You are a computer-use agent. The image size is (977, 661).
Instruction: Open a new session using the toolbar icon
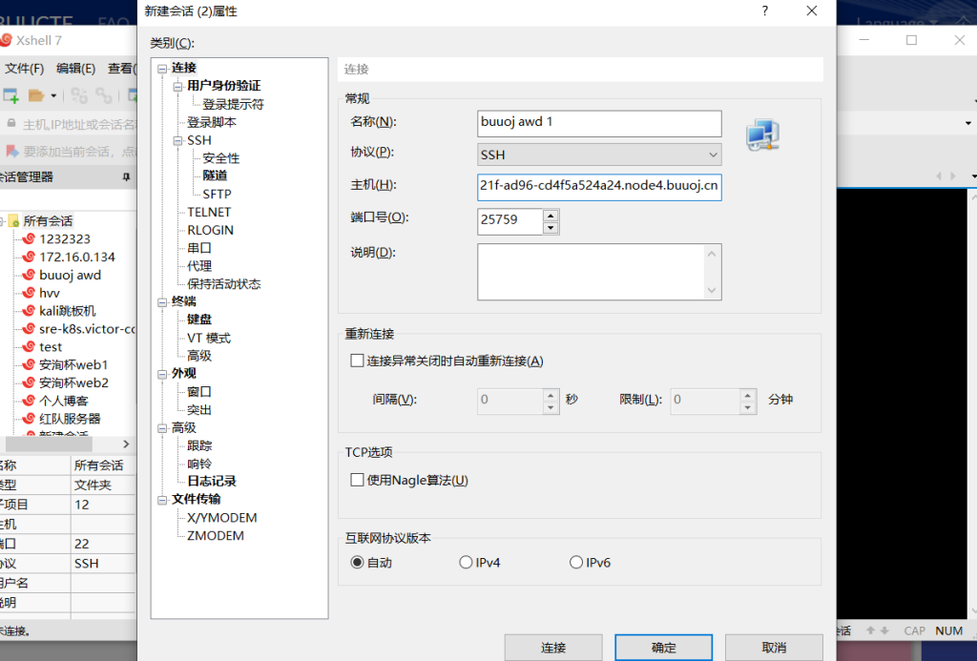(10, 95)
